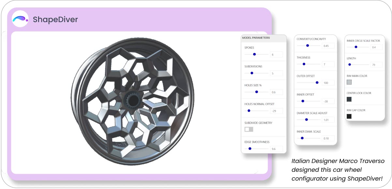
Task: Open the Rim Main Color swatch
Action: [349, 82]
